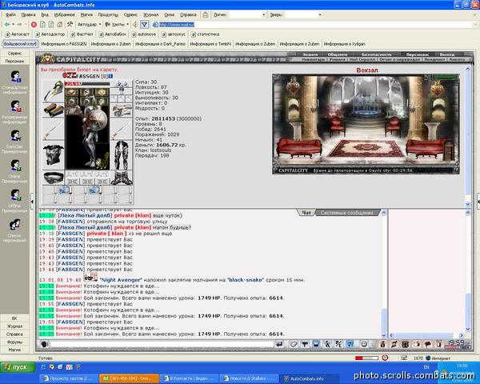The image size is (480, 384).
Task: Open the Журнал menu
Action: tap(151, 14)
